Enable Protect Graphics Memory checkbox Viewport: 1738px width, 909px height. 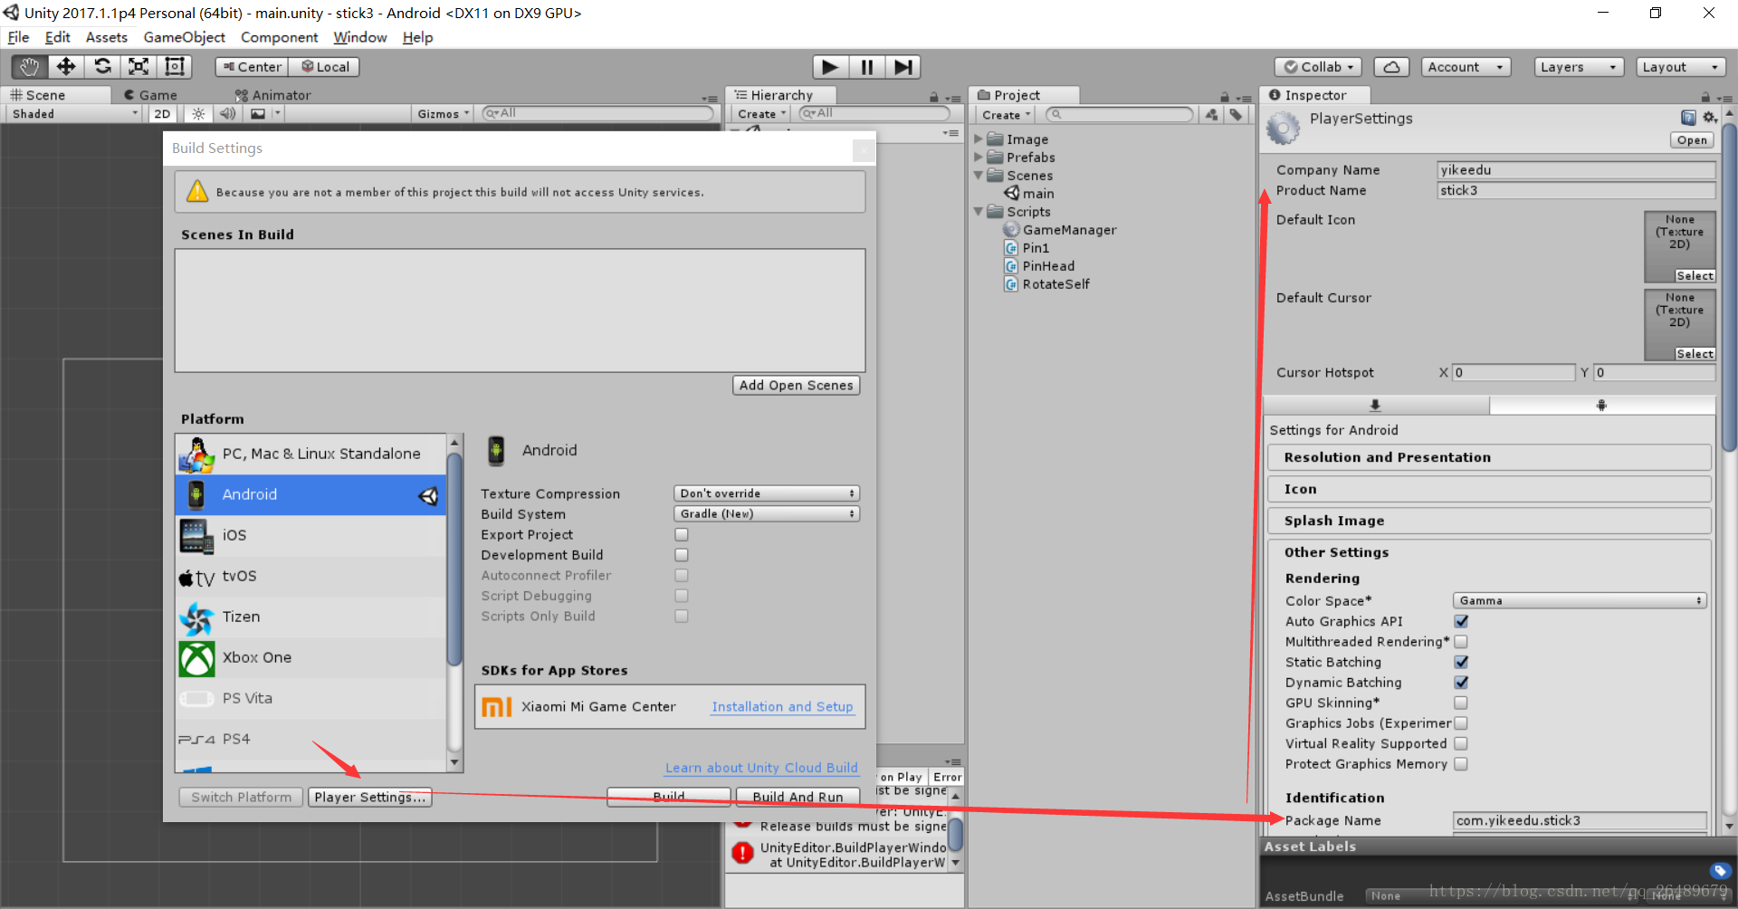(x=1461, y=764)
